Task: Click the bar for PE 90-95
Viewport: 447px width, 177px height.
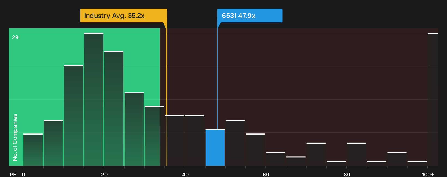Action: [x=397, y=159]
